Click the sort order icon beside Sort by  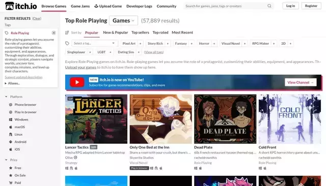click(x=67, y=33)
